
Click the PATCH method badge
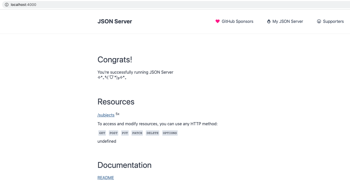tap(137, 133)
